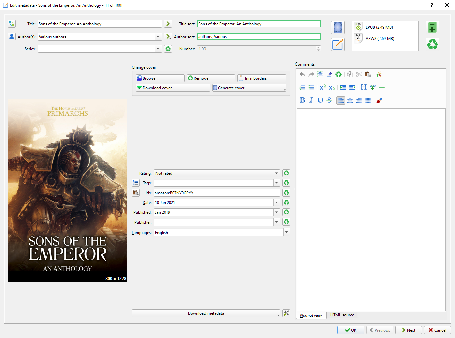Screen dimensions: 455x338
Task: Open the text color paintbrush picker
Action: click(x=379, y=100)
